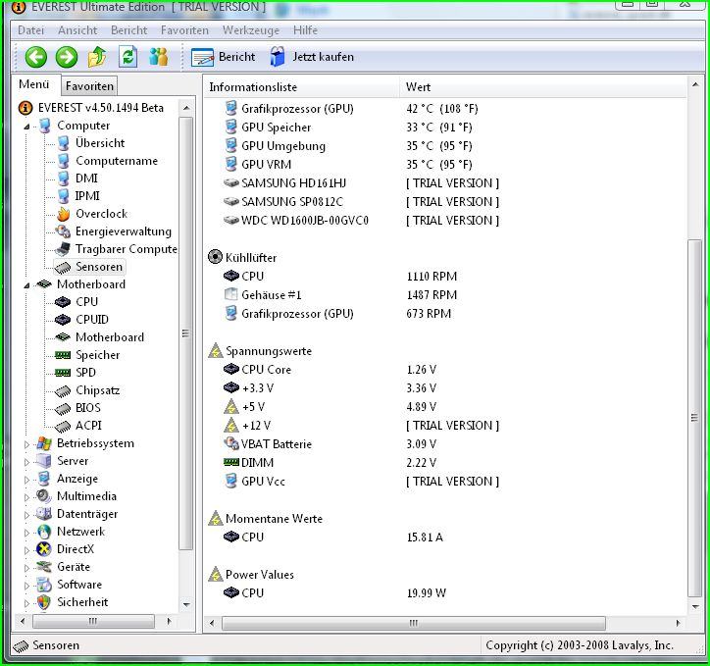The height and width of the screenshot is (666, 710).
Task: Click the users toolbar icon
Action: click(x=159, y=57)
